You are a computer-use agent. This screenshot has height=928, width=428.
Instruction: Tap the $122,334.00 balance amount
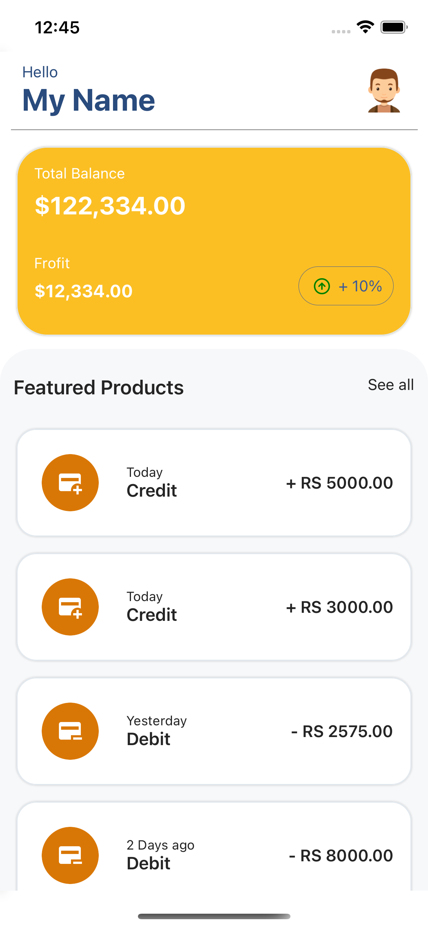coord(110,206)
